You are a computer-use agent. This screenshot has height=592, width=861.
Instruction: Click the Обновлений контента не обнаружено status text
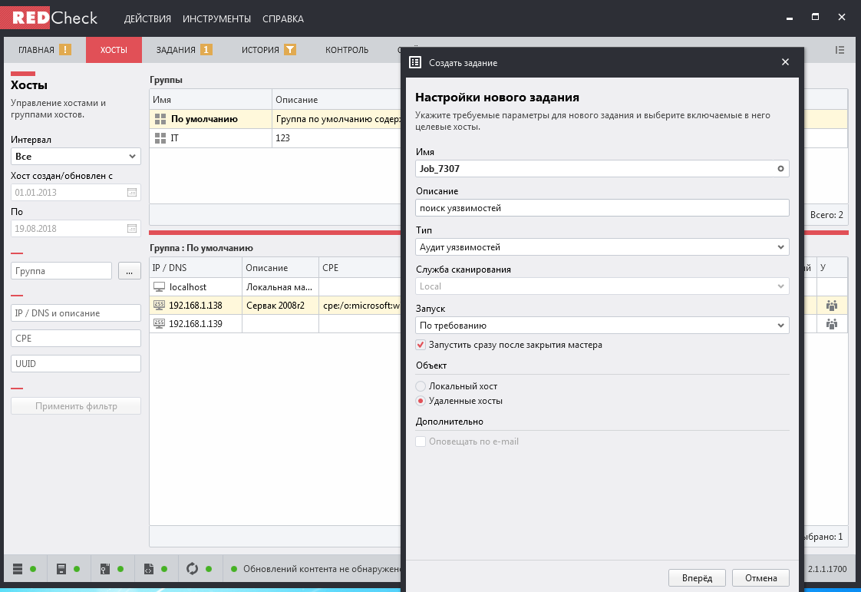[322, 569]
